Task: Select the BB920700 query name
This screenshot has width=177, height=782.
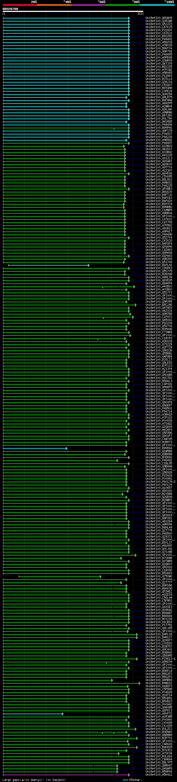Action: click(x=10, y=9)
